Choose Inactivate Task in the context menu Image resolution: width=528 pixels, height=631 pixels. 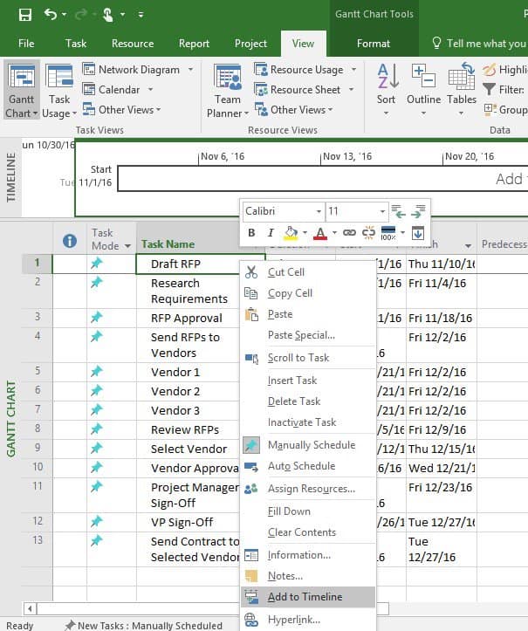click(x=301, y=422)
